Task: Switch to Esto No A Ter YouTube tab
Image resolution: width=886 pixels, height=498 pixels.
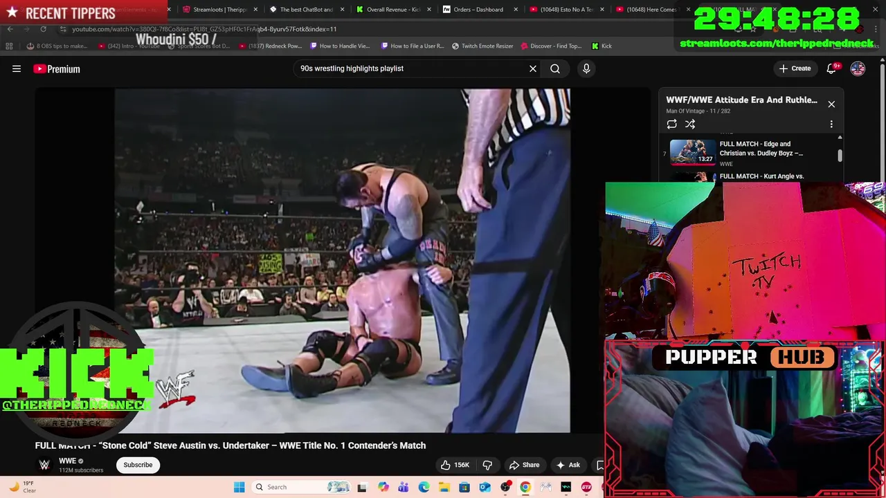Action: coord(565,10)
